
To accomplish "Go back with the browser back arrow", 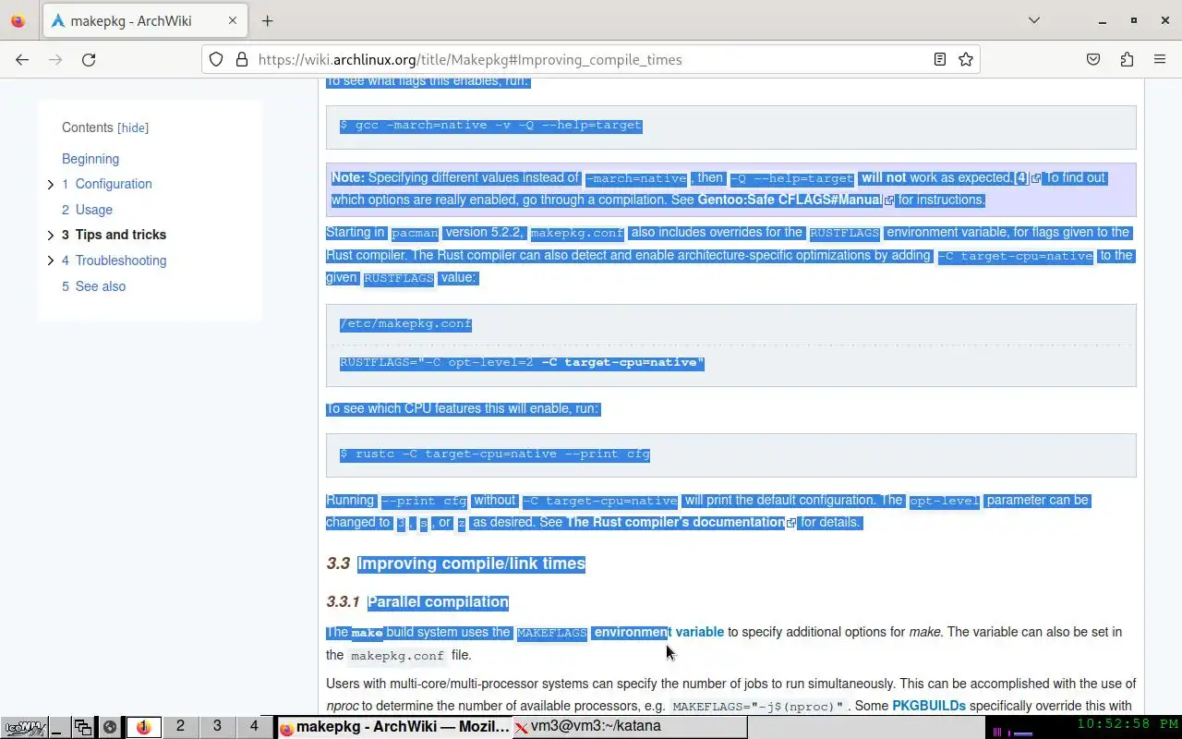I will click(x=22, y=59).
